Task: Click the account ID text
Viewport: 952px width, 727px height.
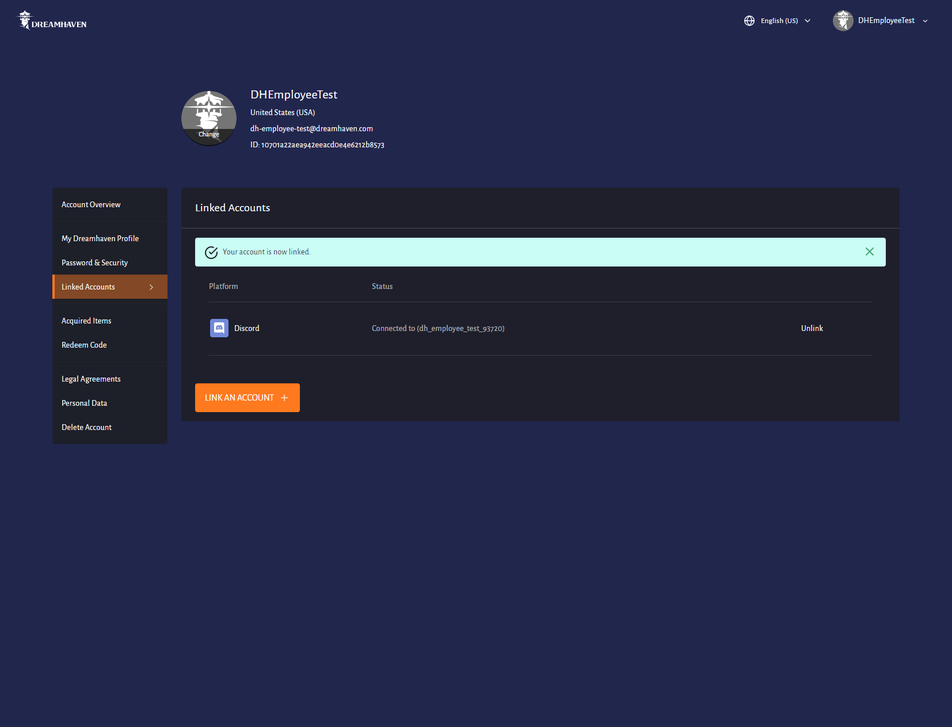Action: tap(317, 145)
